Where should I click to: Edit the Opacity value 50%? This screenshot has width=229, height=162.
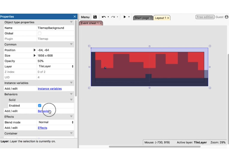[x=56, y=61]
